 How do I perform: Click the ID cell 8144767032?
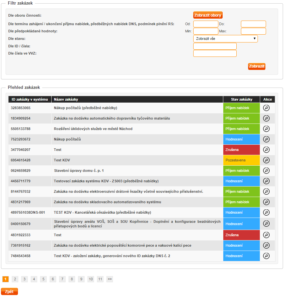click(x=30, y=191)
